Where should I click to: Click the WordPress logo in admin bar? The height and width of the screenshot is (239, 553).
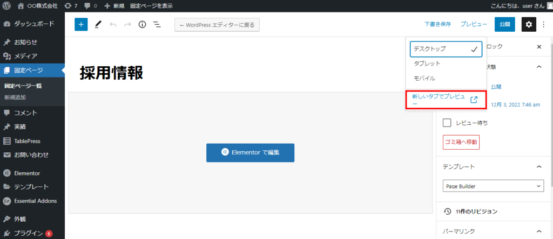coord(7,5)
